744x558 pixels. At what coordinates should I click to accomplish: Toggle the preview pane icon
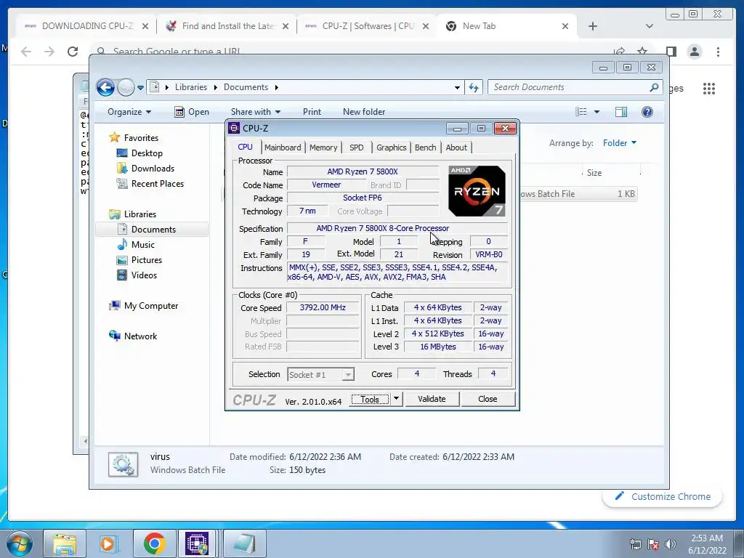coord(621,112)
